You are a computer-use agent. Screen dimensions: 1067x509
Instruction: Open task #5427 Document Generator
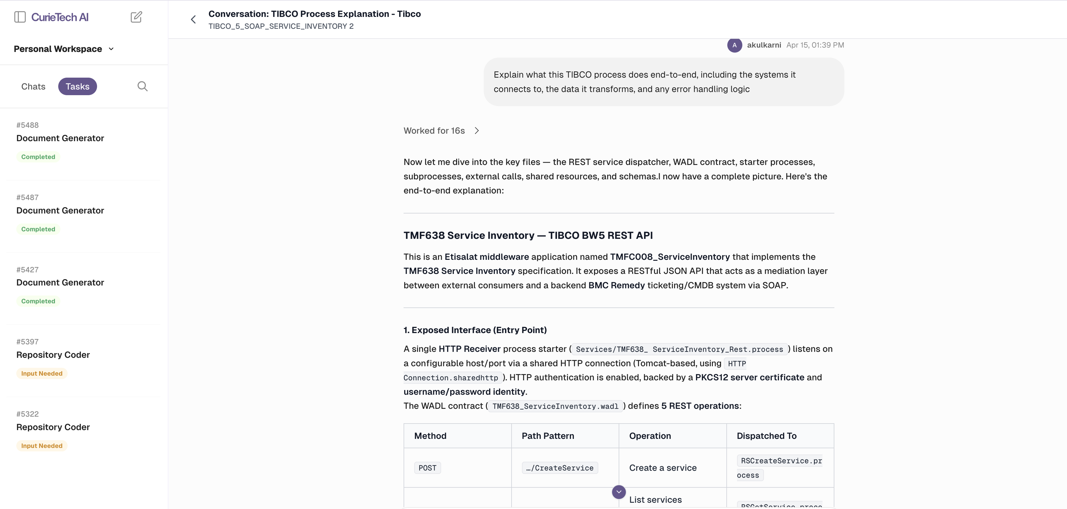pos(60,282)
